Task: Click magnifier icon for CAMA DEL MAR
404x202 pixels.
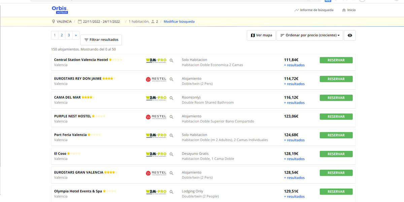Action: click(171, 98)
